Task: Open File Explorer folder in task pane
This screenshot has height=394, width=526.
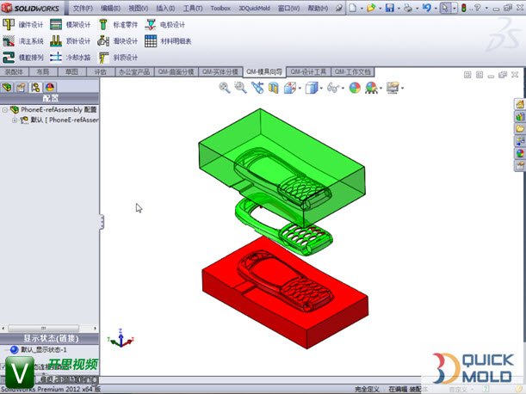Action: [x=520, y=129]
